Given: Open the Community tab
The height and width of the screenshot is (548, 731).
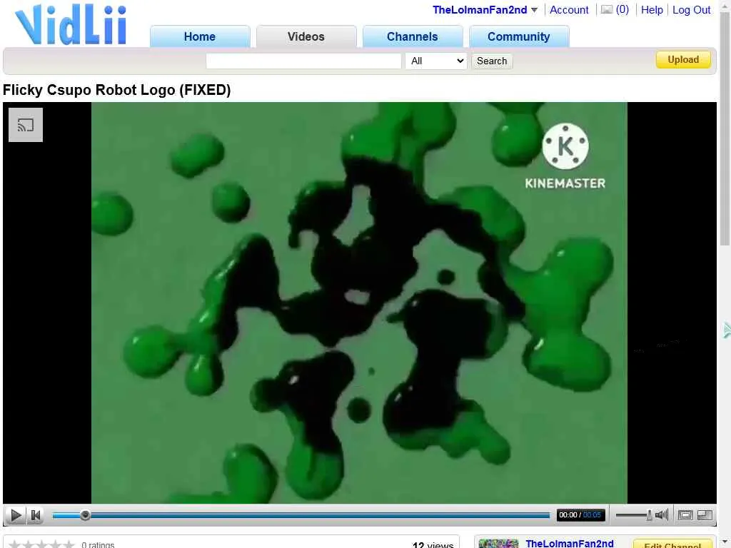Looking at the screenshot, I should click(518, 36).
